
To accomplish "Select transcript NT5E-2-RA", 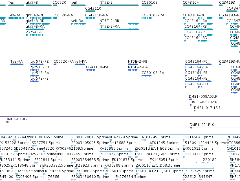I will (x=119, y=29).
